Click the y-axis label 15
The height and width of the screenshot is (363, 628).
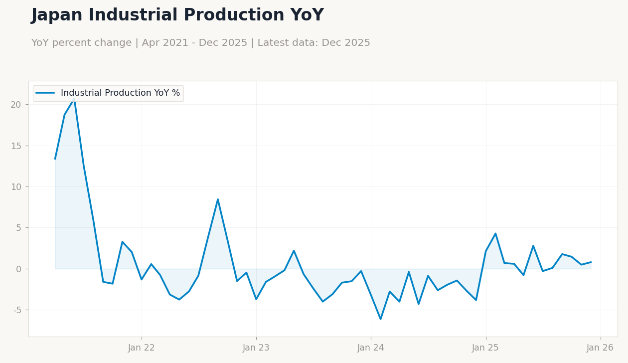coord(16,146)
